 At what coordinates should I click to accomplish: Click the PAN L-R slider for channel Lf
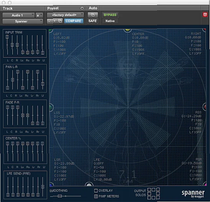click(x=43, y=84)
